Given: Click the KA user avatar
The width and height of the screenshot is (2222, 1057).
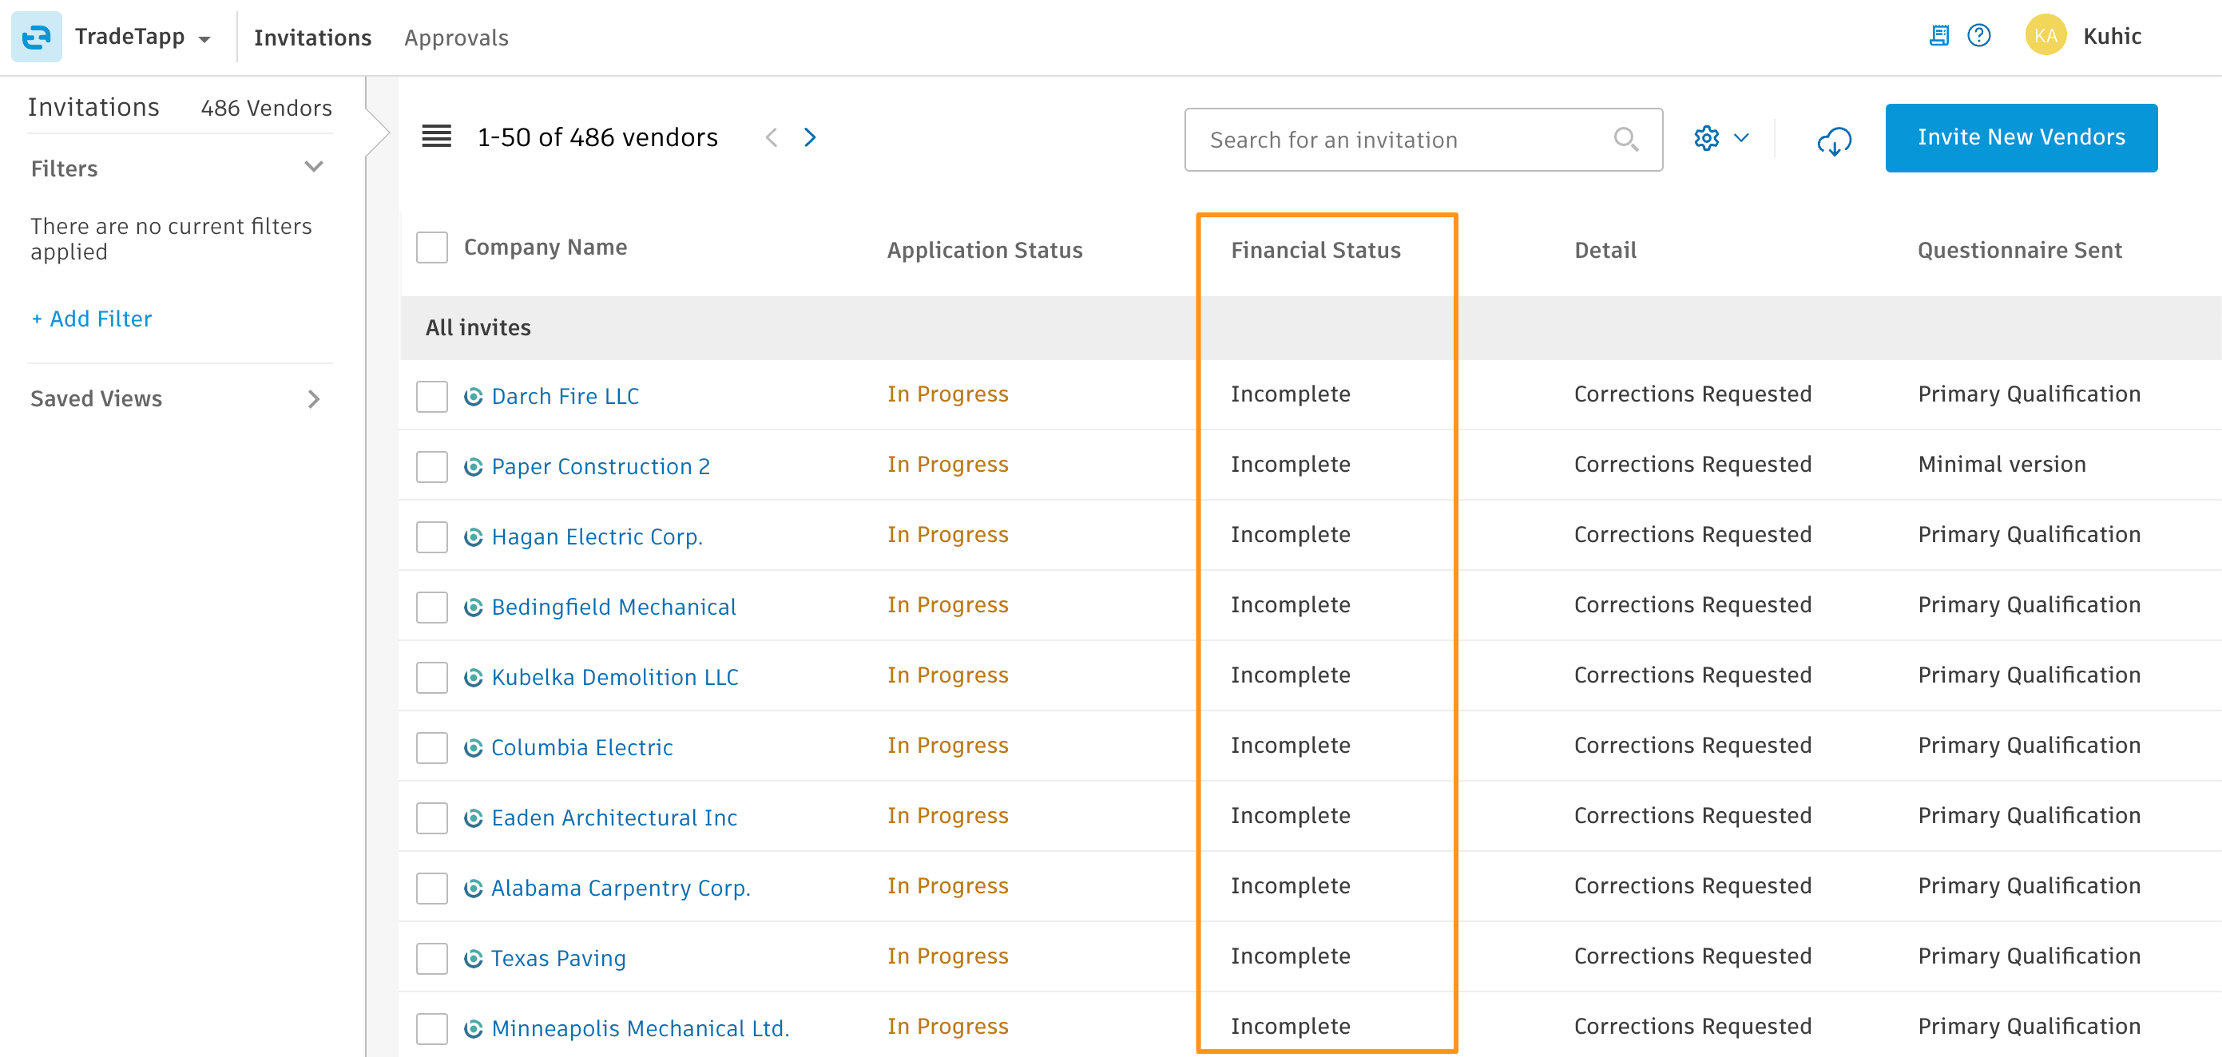Looking at the screenshot, I should [2045, 35].
